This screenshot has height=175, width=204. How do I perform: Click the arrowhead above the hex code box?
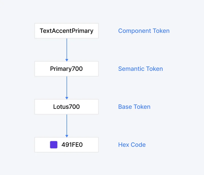tap(67, 136)
